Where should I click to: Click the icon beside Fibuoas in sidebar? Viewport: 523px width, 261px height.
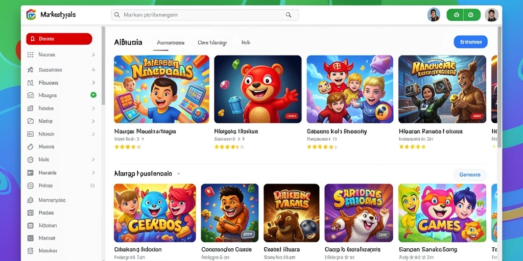tap(30, 83)
